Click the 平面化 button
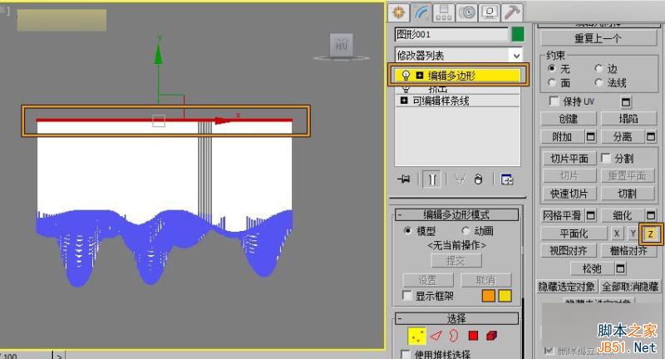This screenshot has width=665, height=359. pos(574,234)
